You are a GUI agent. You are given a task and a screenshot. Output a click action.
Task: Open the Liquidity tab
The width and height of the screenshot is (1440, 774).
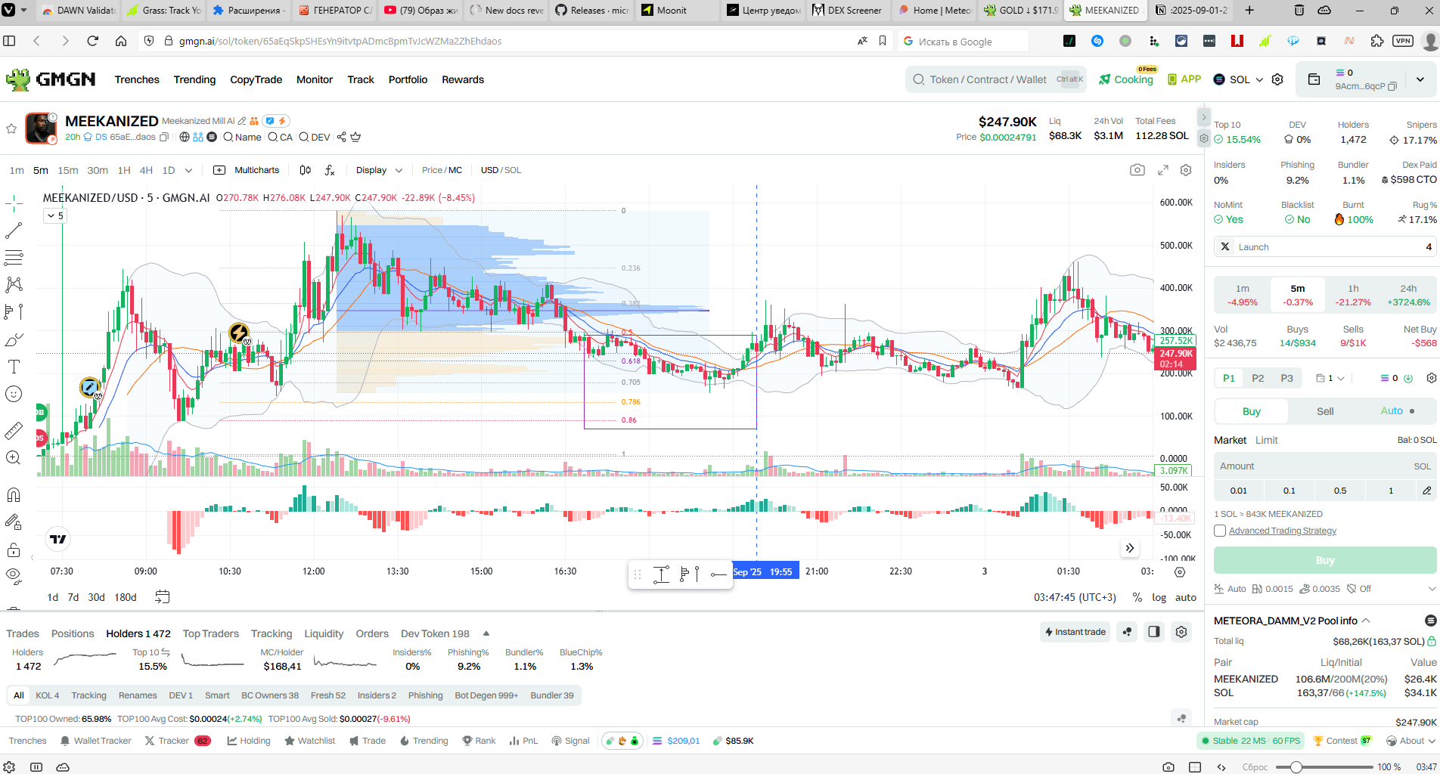click(x=324, y=633)
